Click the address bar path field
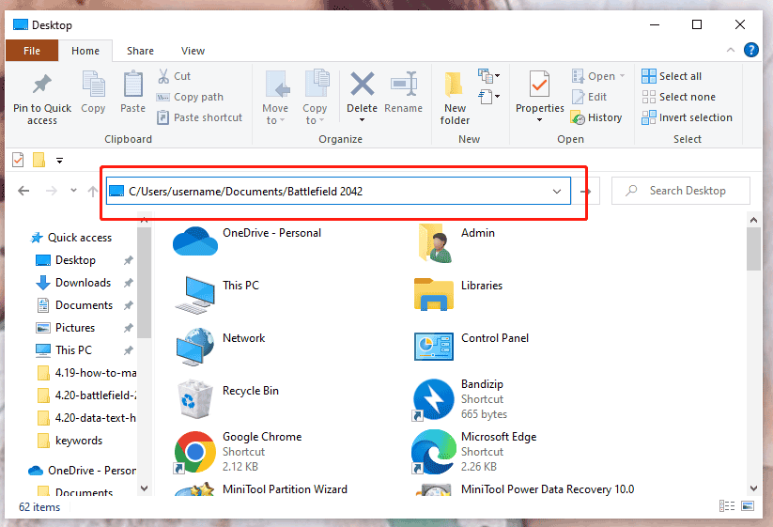Image resolution: width=773 pixels, height=527 pixels. [x=338, y=191]
